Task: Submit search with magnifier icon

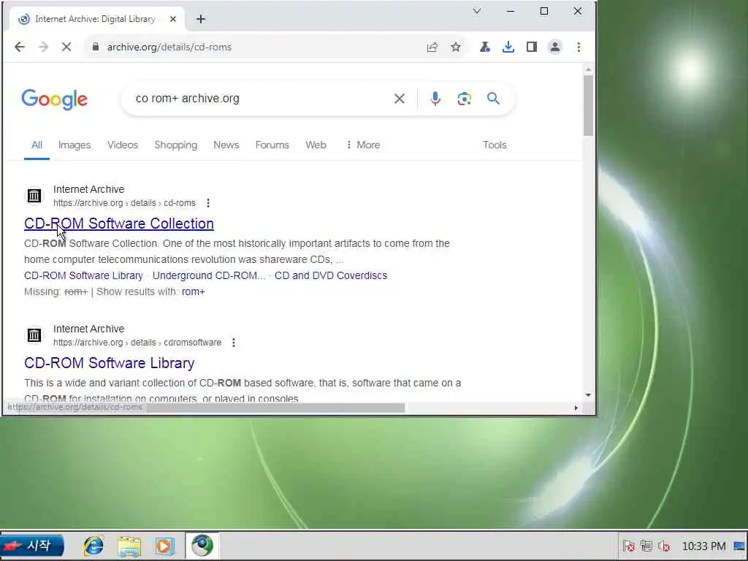Action: [493, 99]
